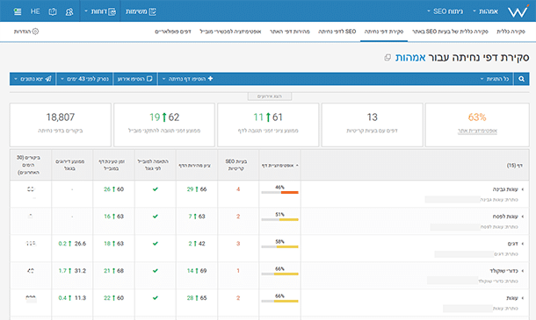Screen dimensions: 536x320
Task: Open the משימות tasks icon in header
Action: (x=153, y=11)
